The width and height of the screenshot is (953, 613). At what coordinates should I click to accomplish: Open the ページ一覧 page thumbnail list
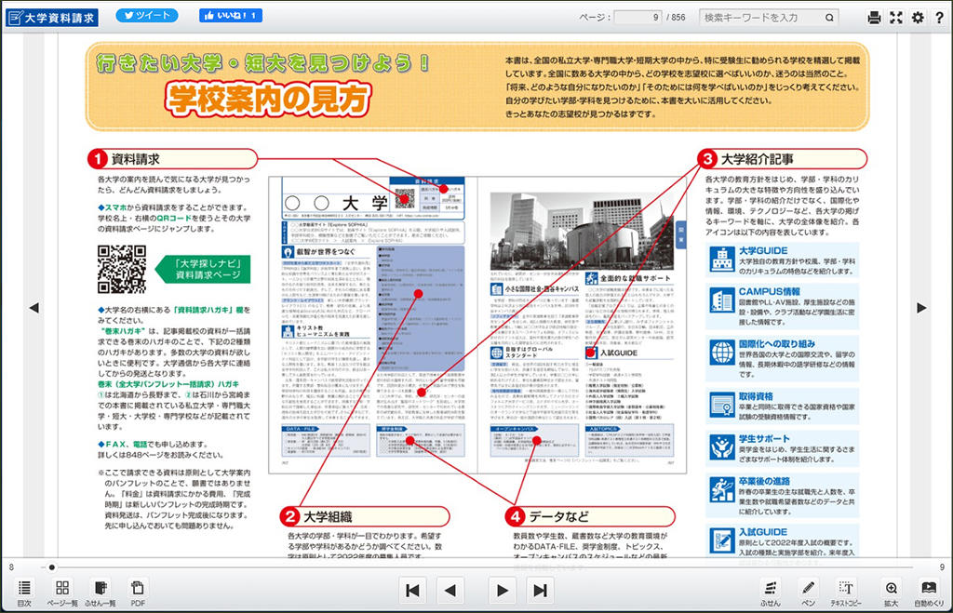pos(61,591)
